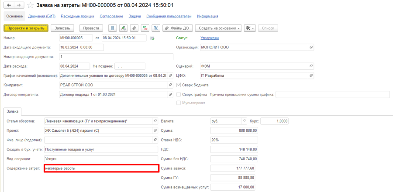Open the Валюта руб. selection button
Image resolution: width=393 pixels, height=192 pixels.
click(x=244, y=121)
